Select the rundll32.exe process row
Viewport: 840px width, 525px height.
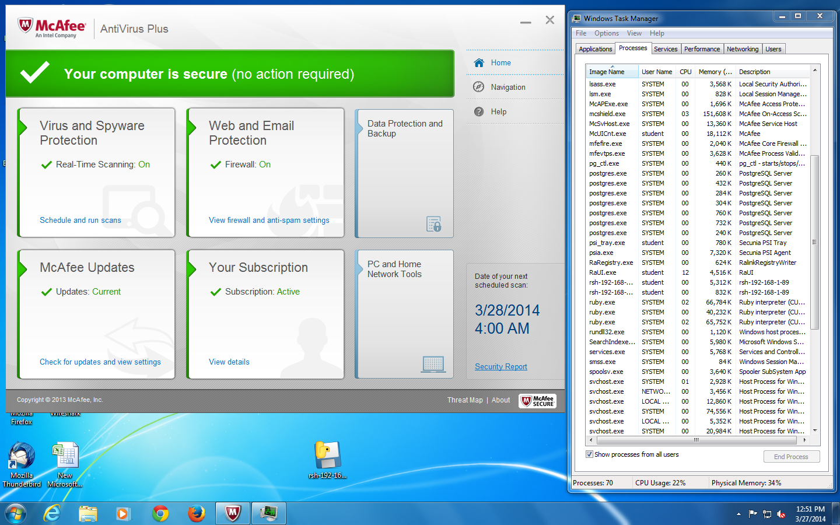tap(698, 332)
